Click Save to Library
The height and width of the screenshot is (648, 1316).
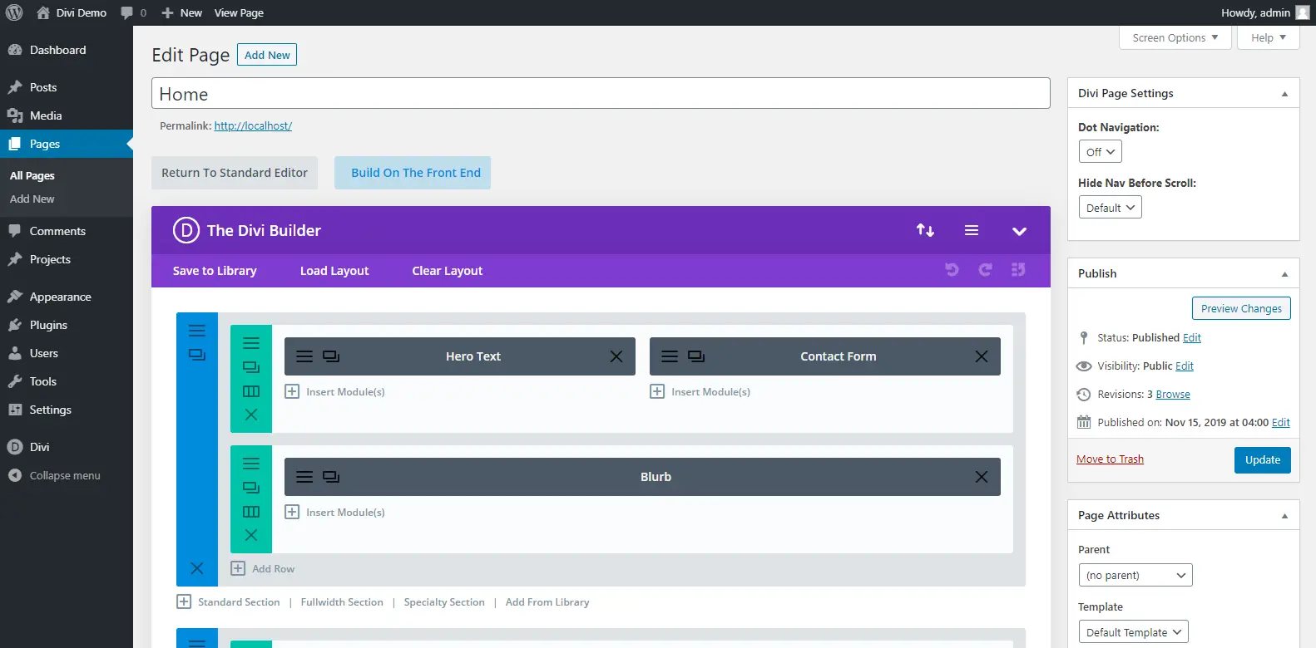[215, 271]
